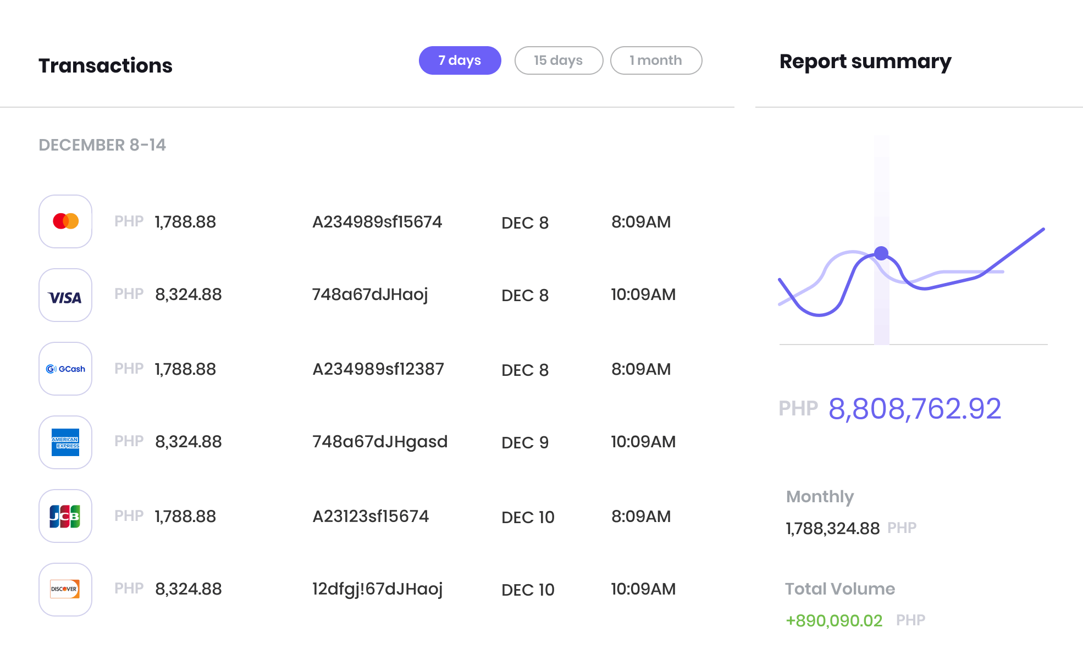The image size is (1083, 655).
Task: Click the highlighted data point on the chart
Action: tap(881, 253)
